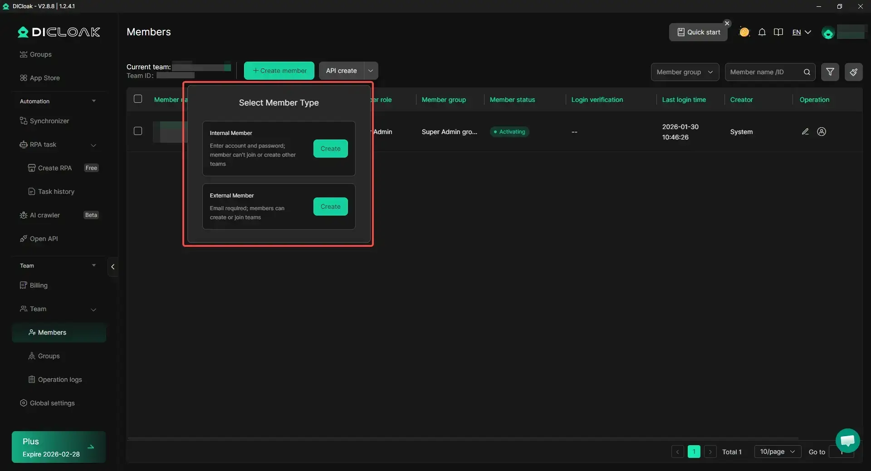Viewport: 871px width, 471px height.
Task: Create an External Member
Action: point(330,207)
